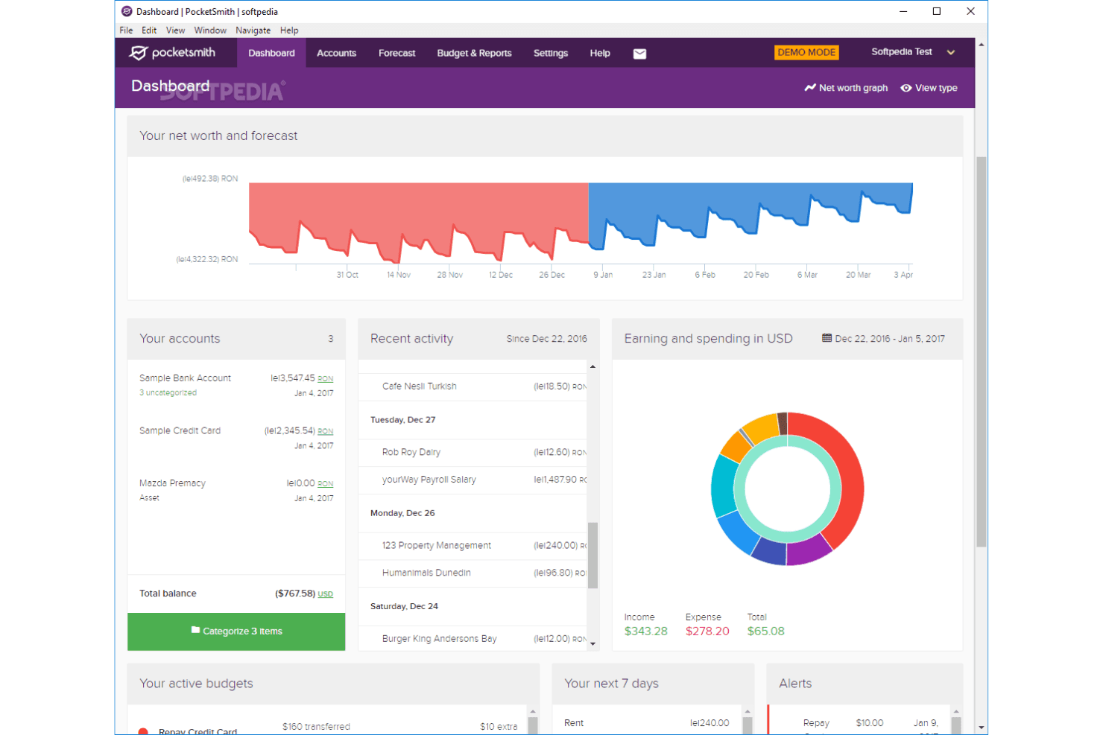1103x735 pixels.
Task: Click the 123 Property Management transaction
Action: tap(473, 546)
